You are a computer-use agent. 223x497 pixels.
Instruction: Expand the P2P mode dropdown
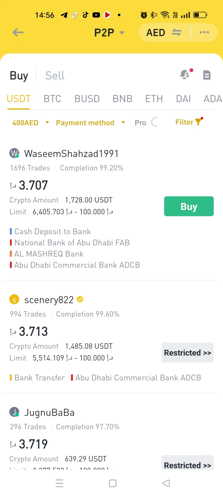tap(109, 33)
